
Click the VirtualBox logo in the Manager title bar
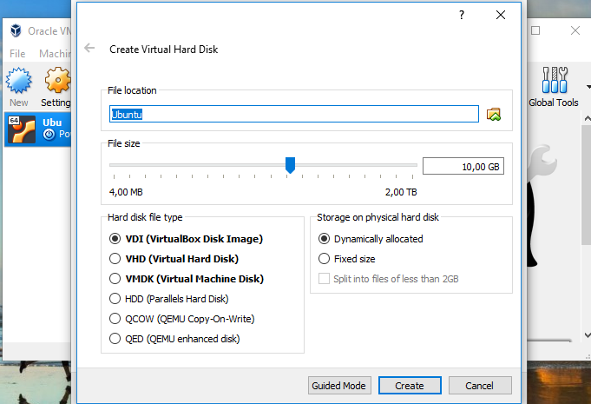point(16,30)
